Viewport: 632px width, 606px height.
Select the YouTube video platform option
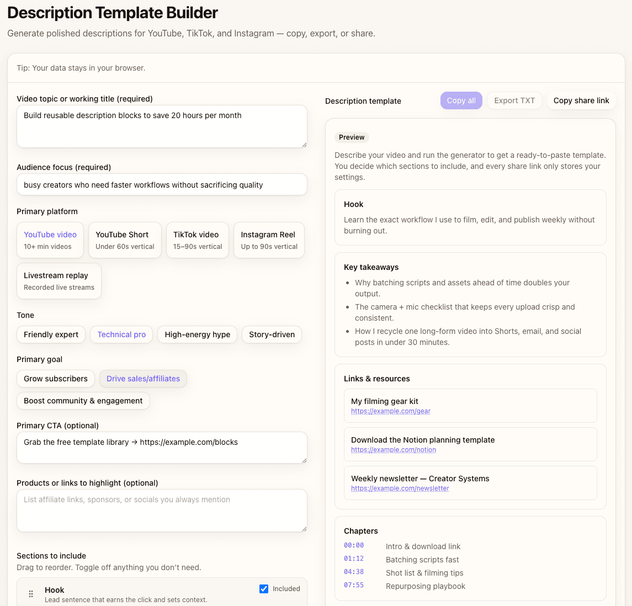50,240
